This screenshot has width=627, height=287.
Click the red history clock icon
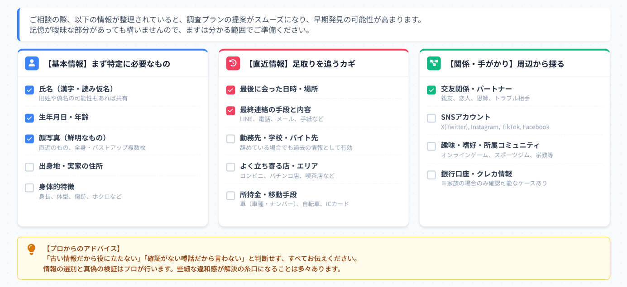pos(233,63)
